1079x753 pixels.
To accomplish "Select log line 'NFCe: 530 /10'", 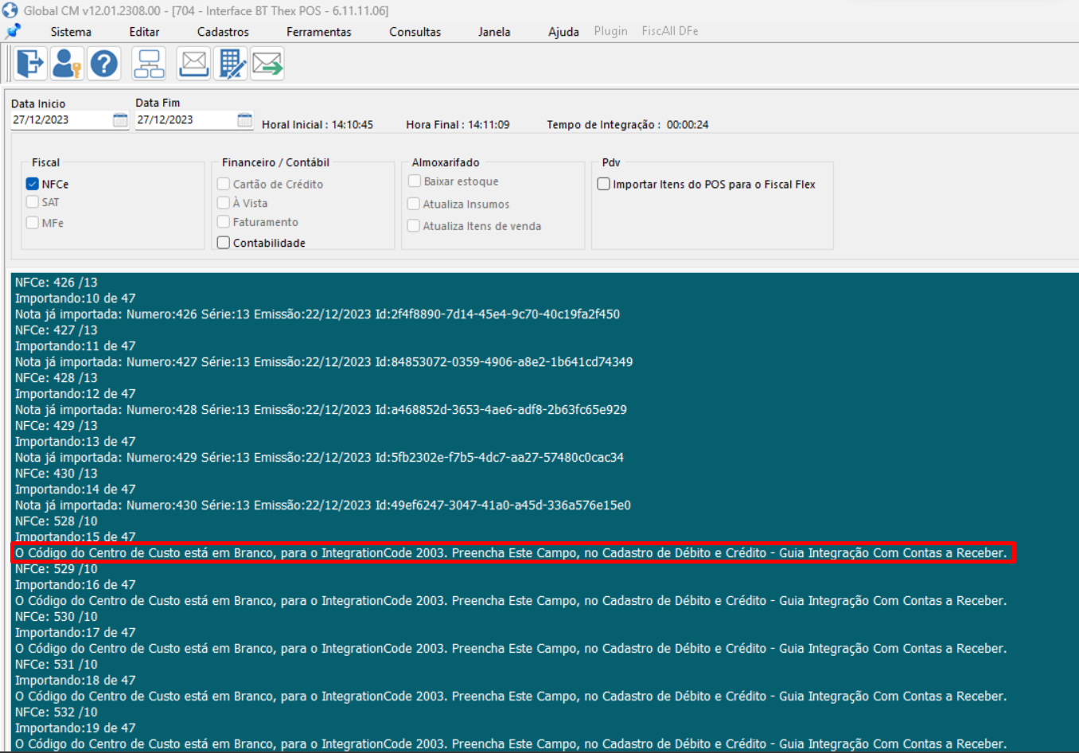I will [56, 617].
